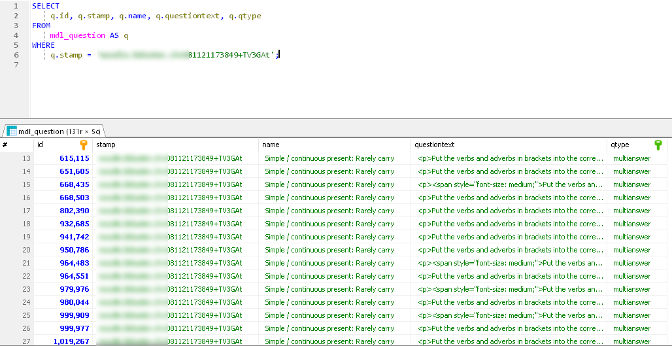Click the green key icon in qtype header
The width and height of the screenshot is (672, 346).
click(x=658, y=145)
